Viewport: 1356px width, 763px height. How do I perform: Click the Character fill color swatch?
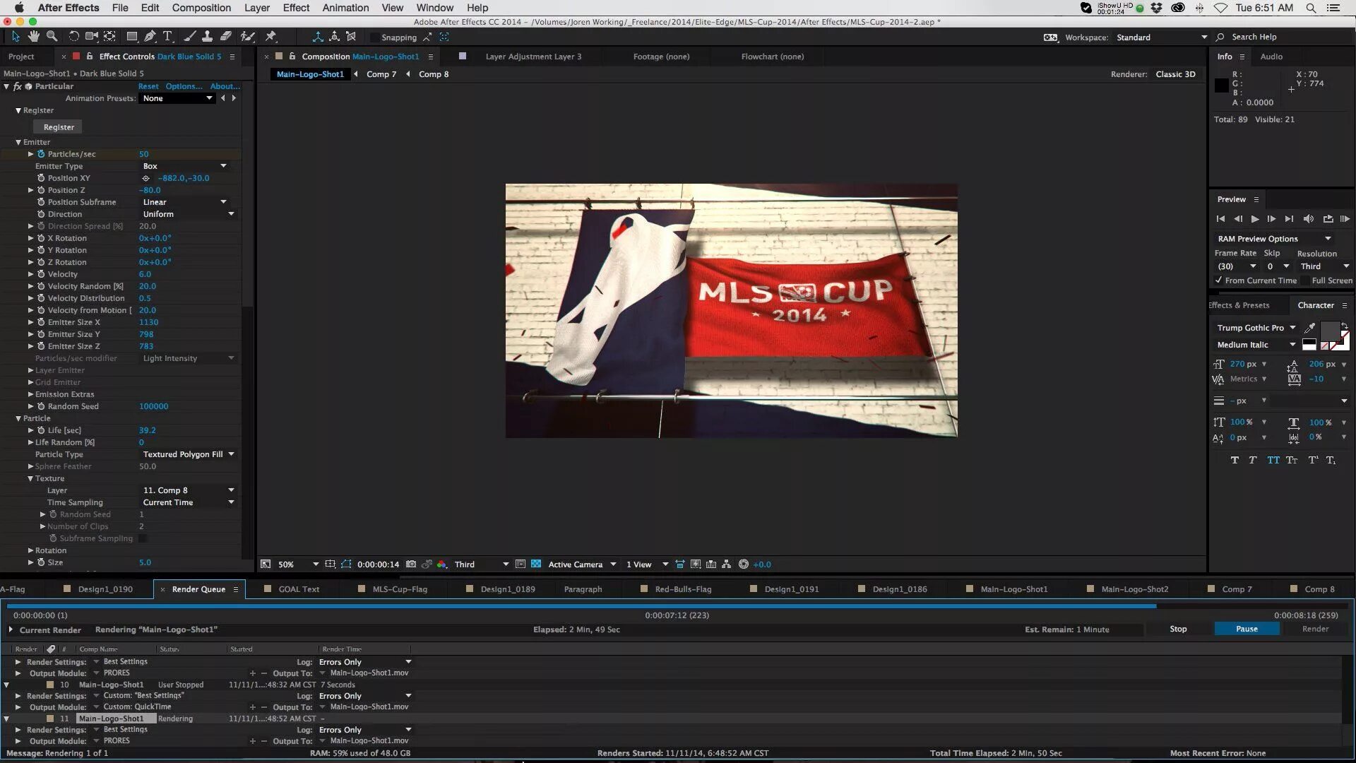pos(1330,331)
